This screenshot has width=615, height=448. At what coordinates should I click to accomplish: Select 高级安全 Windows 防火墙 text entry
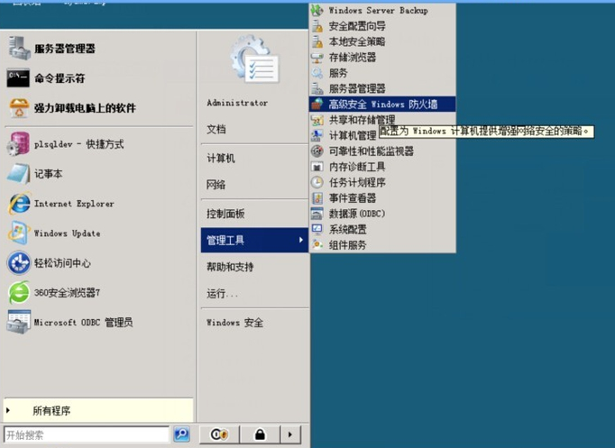pyautogui.click(x=383, y=105)
